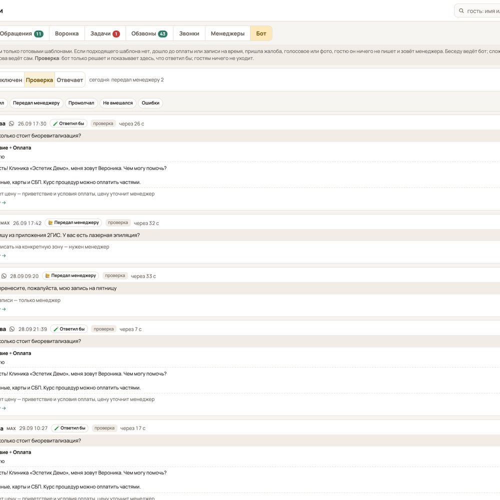500x500 pixels.
Task: Click the WhatsApp icon beside 28.09 09:20
Action: pyautogui.click(x=4, y=276)
